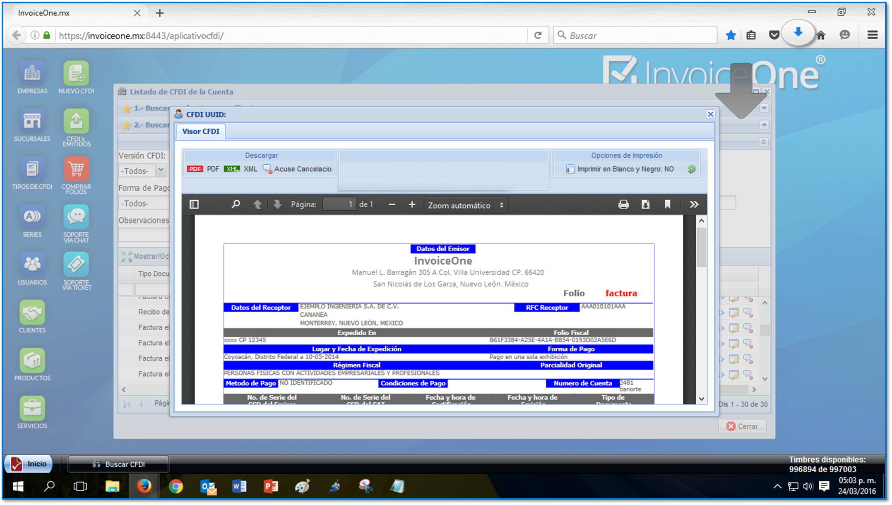Image resolution: width=892 pixels, height=505 pixels.
Task: Go to previous page in PDF viewer
Action: click(257, 204)
